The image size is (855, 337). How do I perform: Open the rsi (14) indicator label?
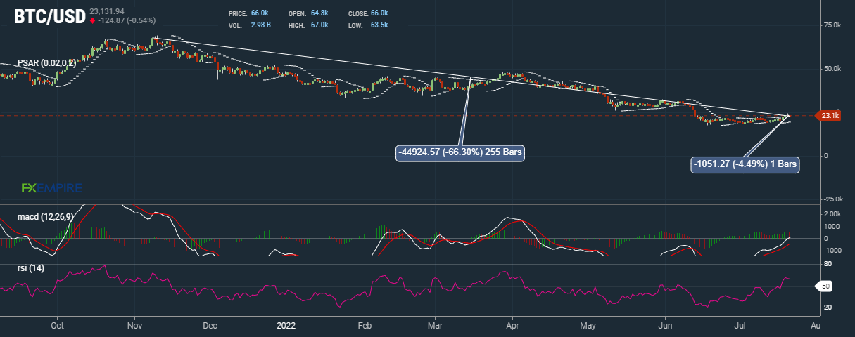32,267
